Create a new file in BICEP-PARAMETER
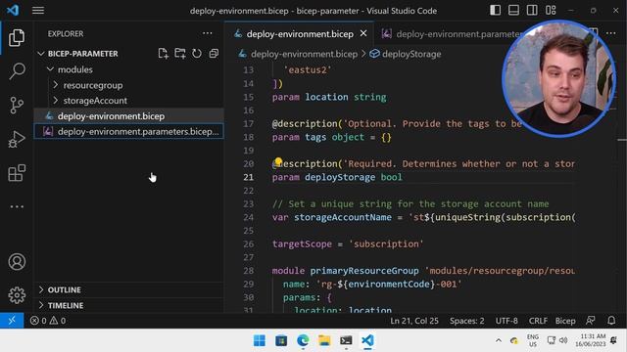The image size is (627, 352). click(163, 54)
